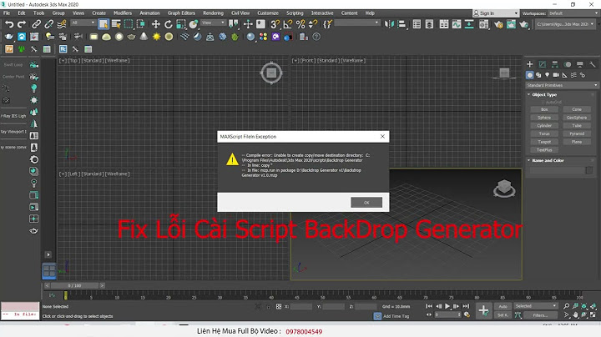Image resolution: width=601 pixels, height=337 pixels.
Task: Click the blue Rc script icon
Action: pyautogui.click(x=63, y=49)
